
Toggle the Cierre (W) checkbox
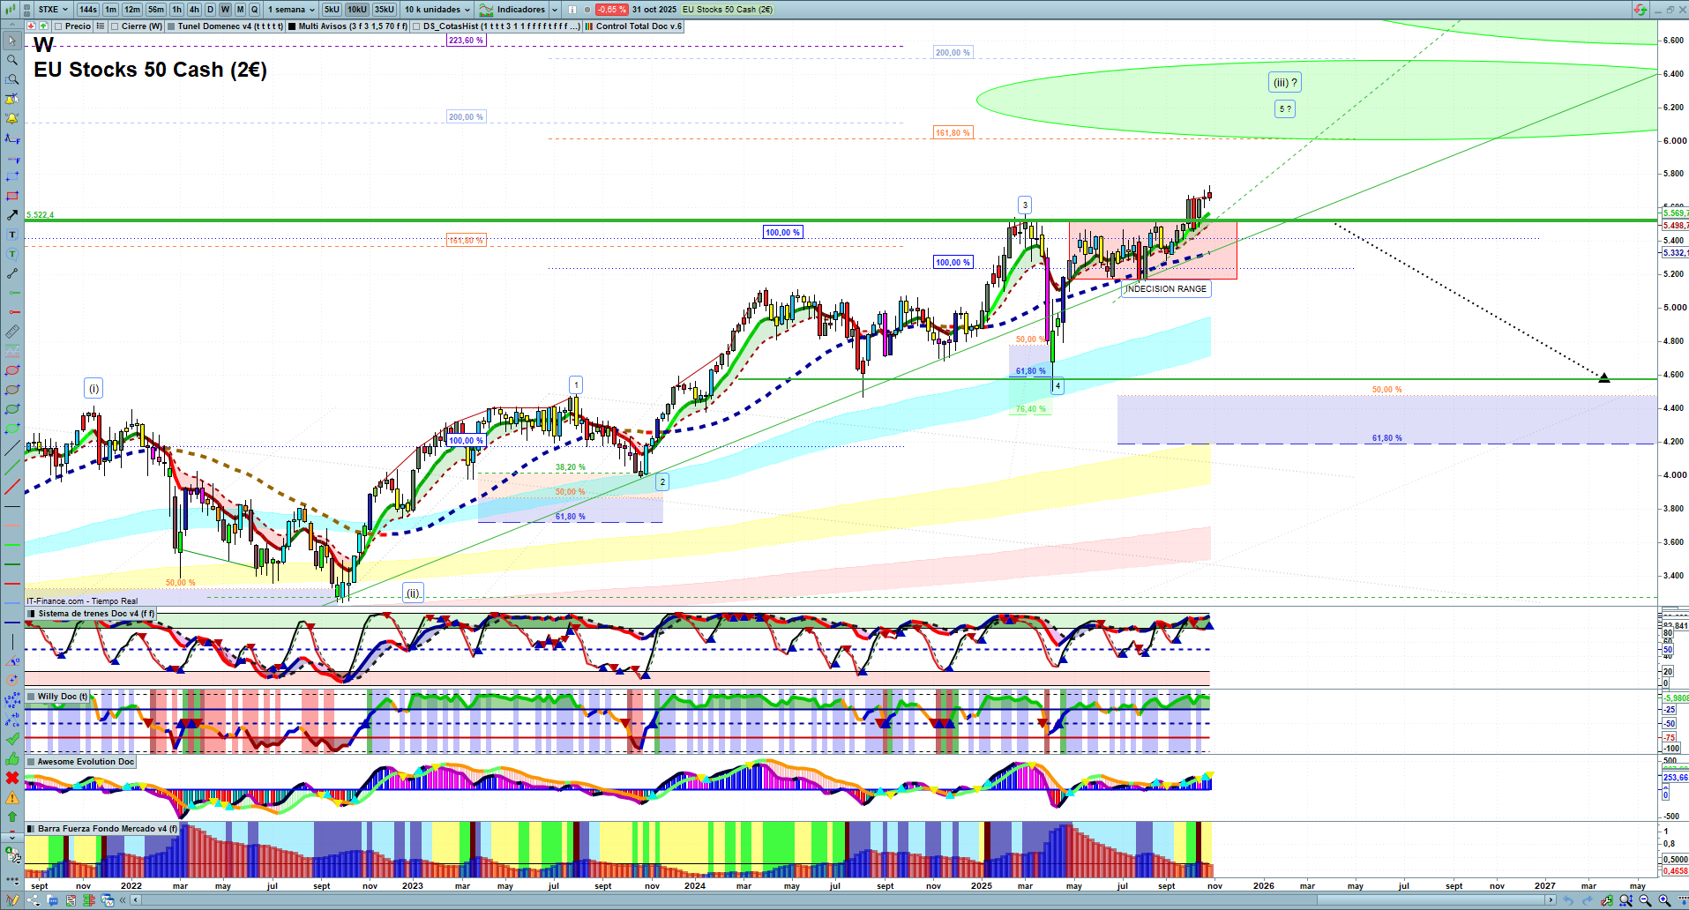point(115,26)
